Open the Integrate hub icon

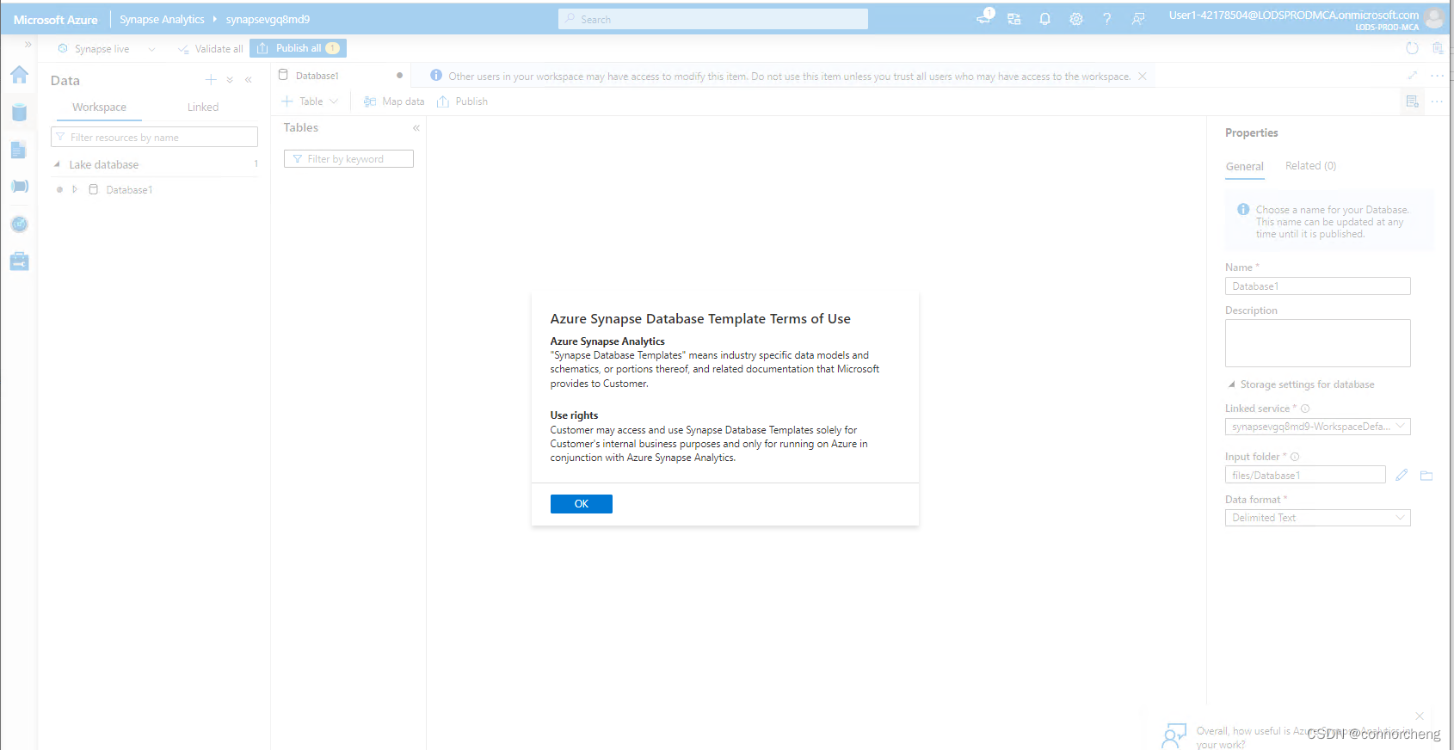pos(19,187)
